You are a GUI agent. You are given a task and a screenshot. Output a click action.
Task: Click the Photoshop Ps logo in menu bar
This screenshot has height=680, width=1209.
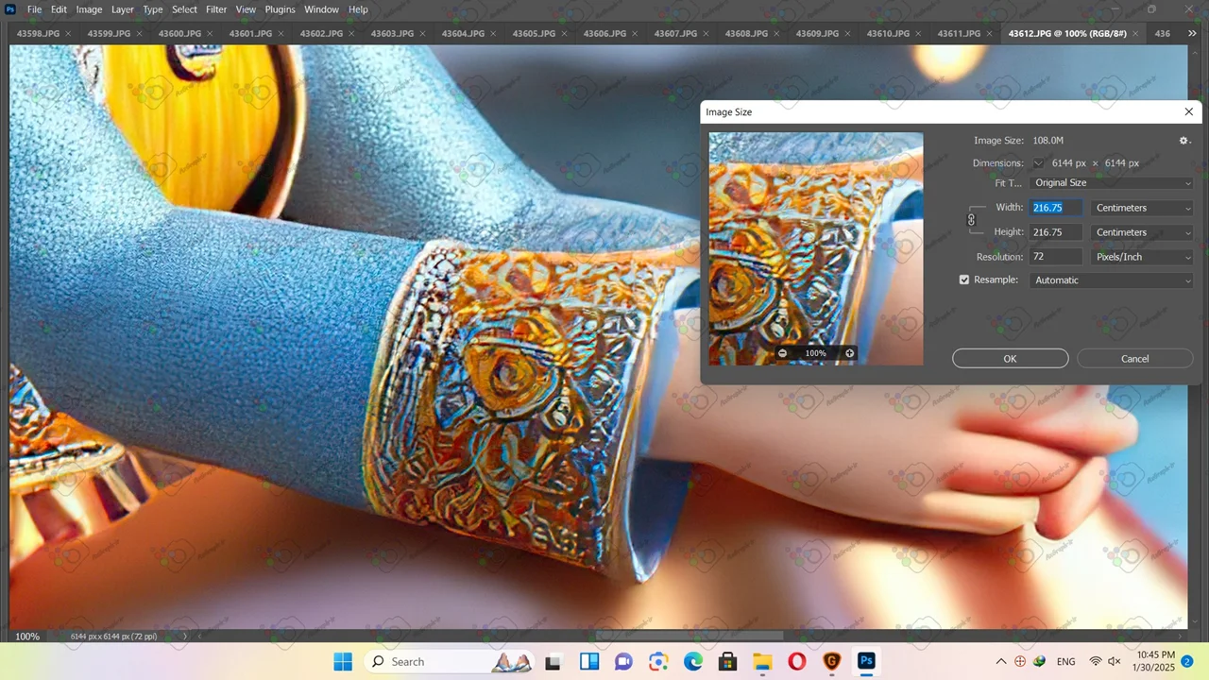(10, 9)
